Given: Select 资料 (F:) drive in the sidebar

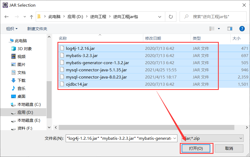Looking at the screenshot, I should tap(25, 128).
